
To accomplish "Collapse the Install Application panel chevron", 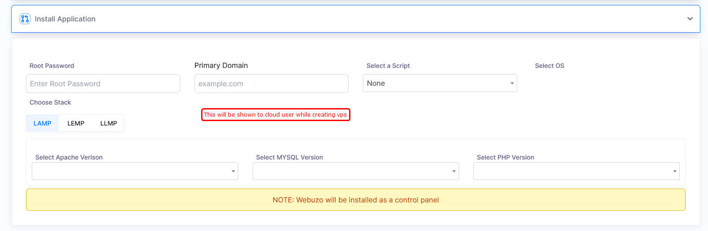I will (x=690, y=19).
